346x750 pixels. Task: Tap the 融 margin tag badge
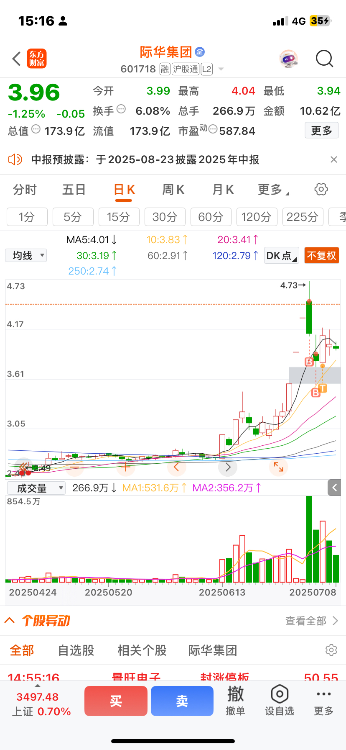coord(165,69)
